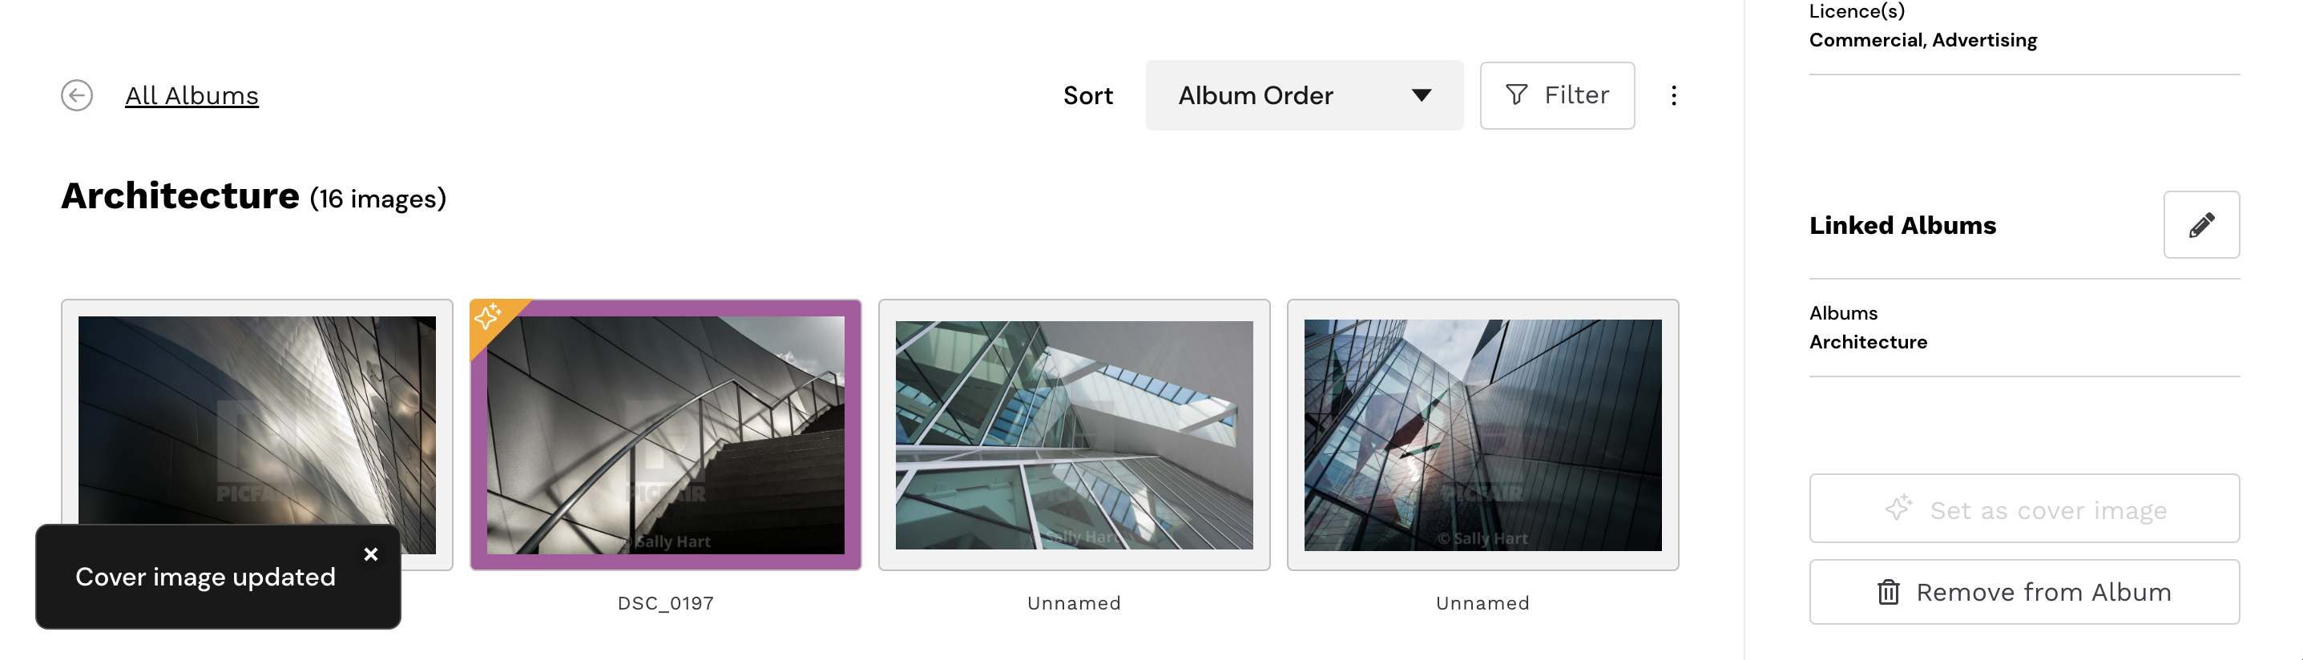Click the dropdown arrow in Sort box
2303x660 pixels.
(1422, 95)
